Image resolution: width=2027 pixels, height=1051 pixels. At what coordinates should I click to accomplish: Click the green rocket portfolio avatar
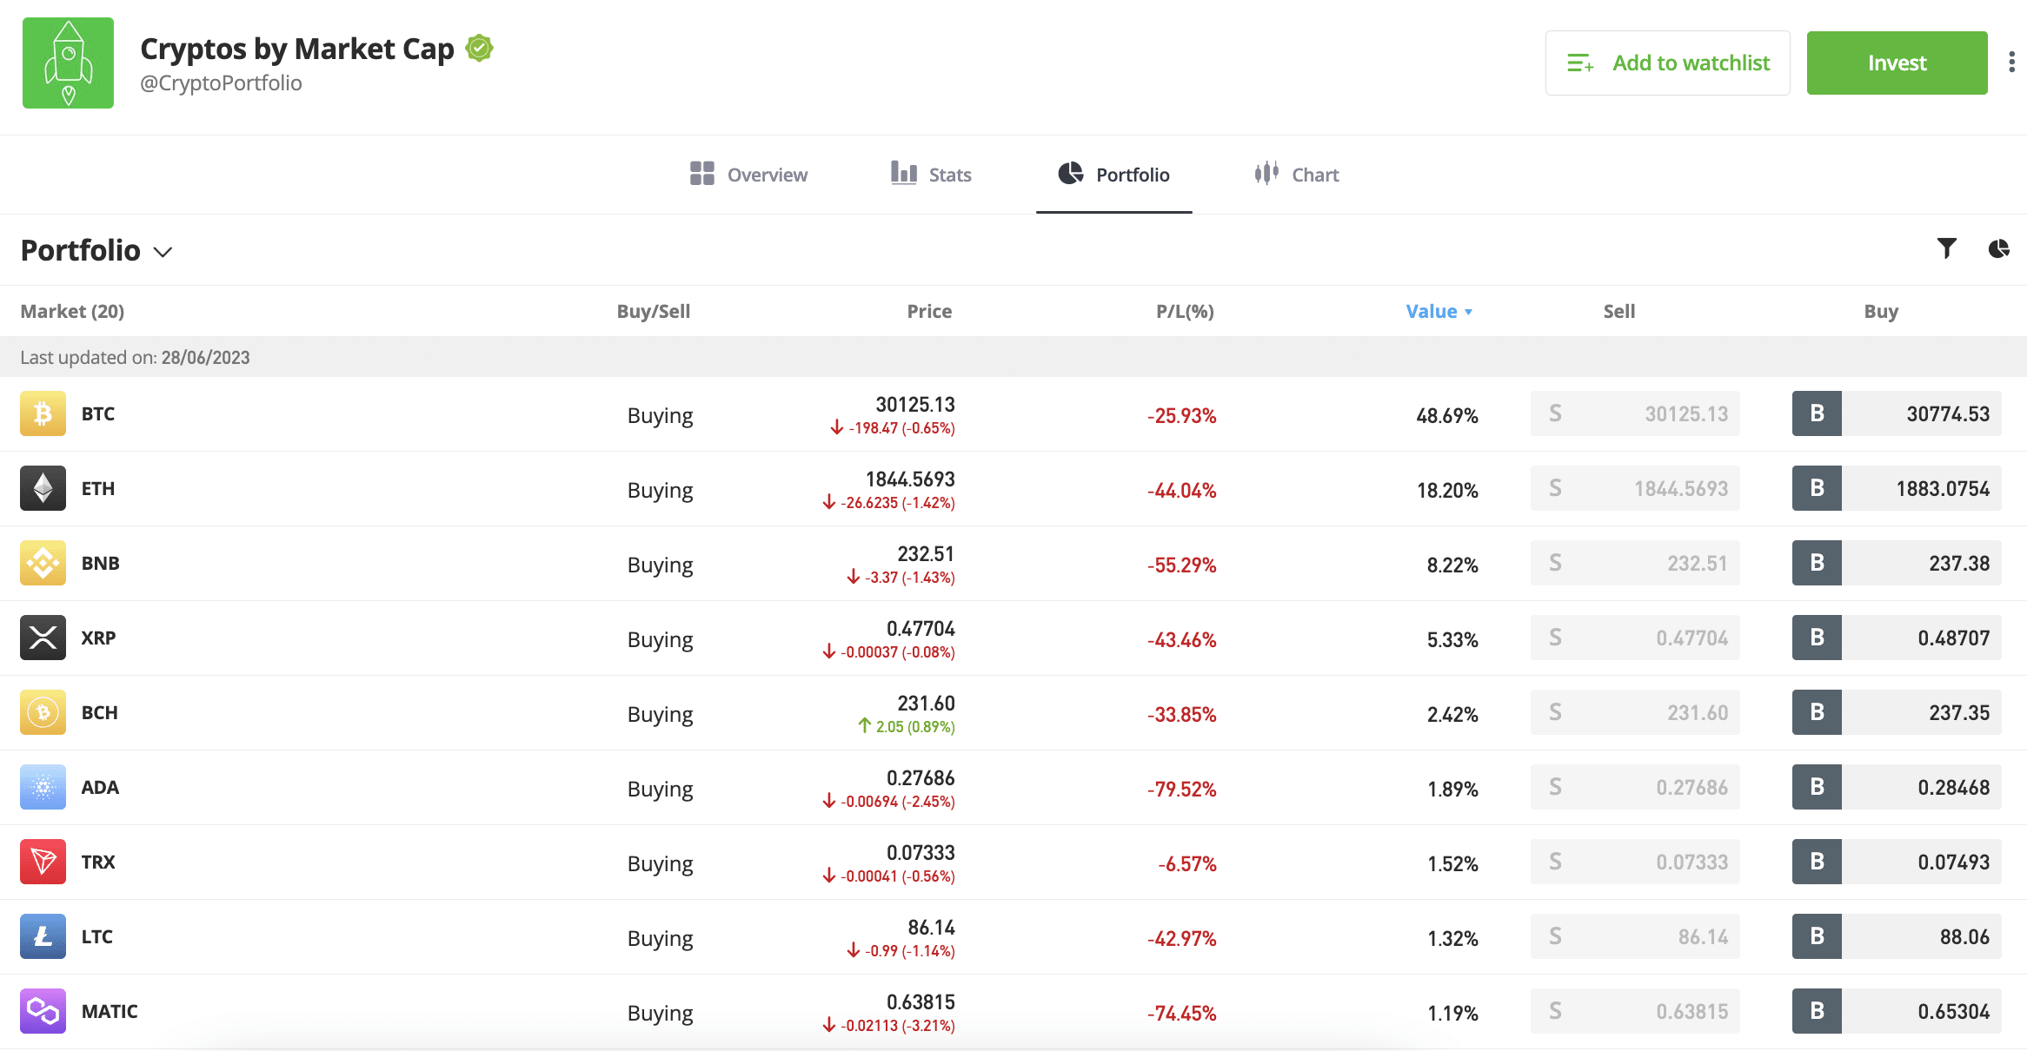(68, 63)
